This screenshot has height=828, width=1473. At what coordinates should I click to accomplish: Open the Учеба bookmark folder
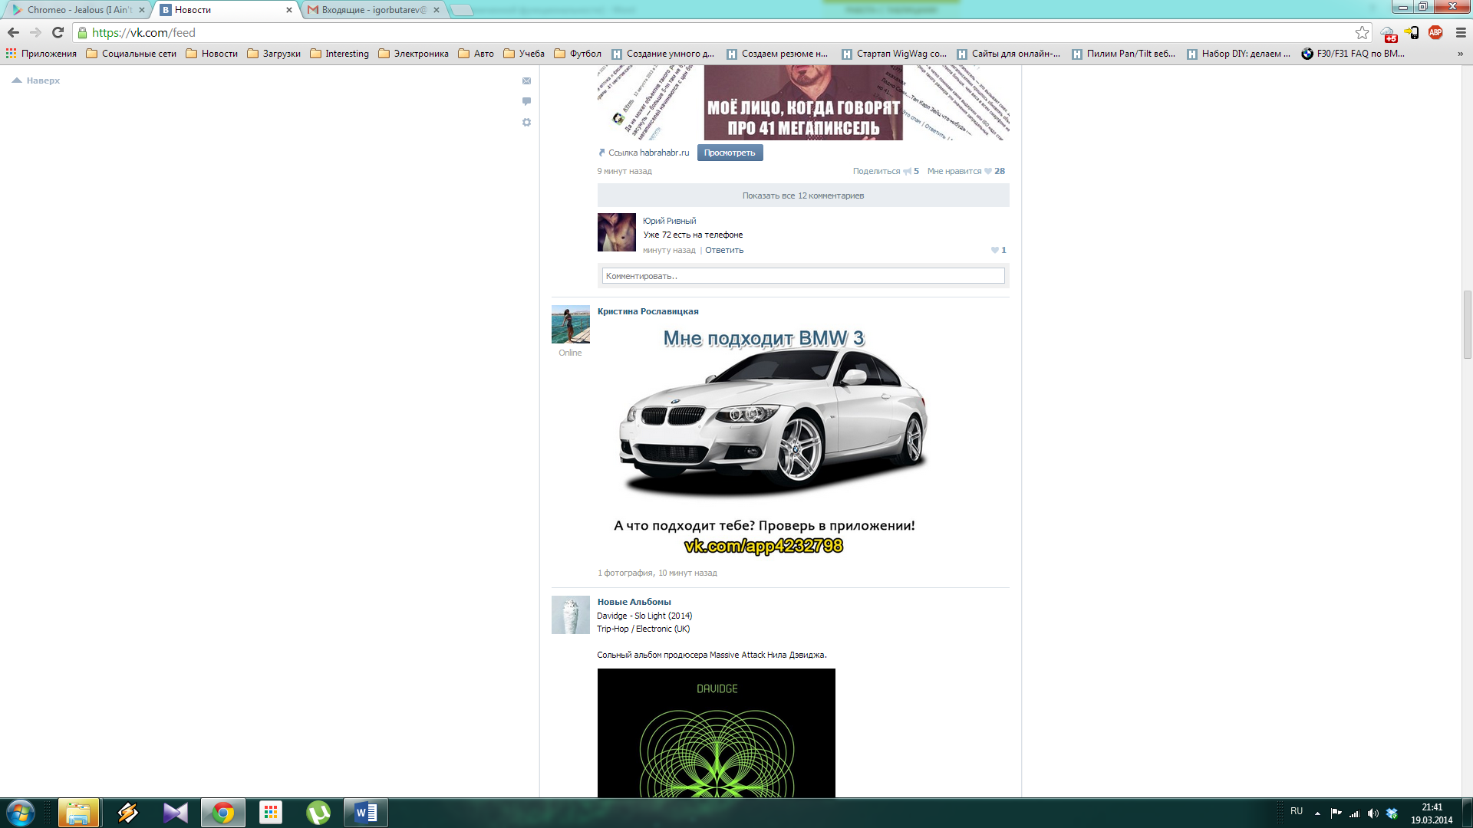click(524, 54)
